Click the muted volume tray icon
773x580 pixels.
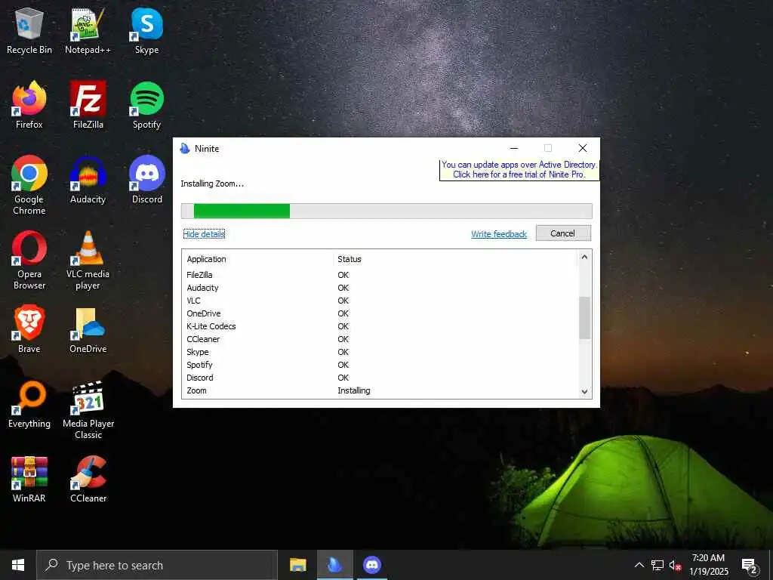coord(675,565)
